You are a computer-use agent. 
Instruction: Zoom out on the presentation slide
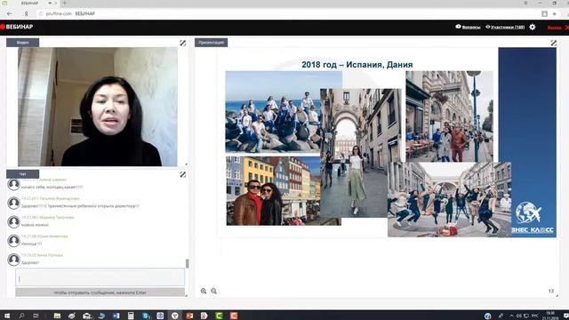[x=213, y=291]
